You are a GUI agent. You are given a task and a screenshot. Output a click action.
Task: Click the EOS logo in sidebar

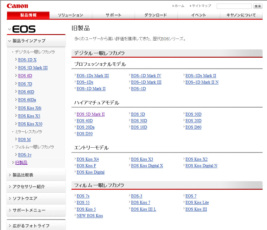click(24, 29)
